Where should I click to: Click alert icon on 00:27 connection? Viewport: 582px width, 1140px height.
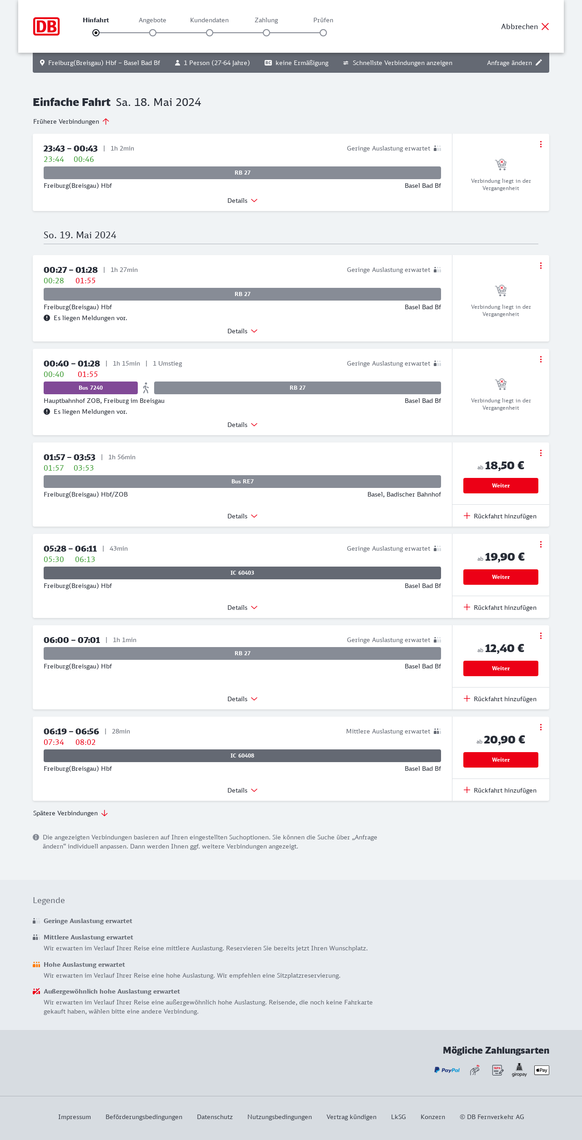[x=47, y=318]
